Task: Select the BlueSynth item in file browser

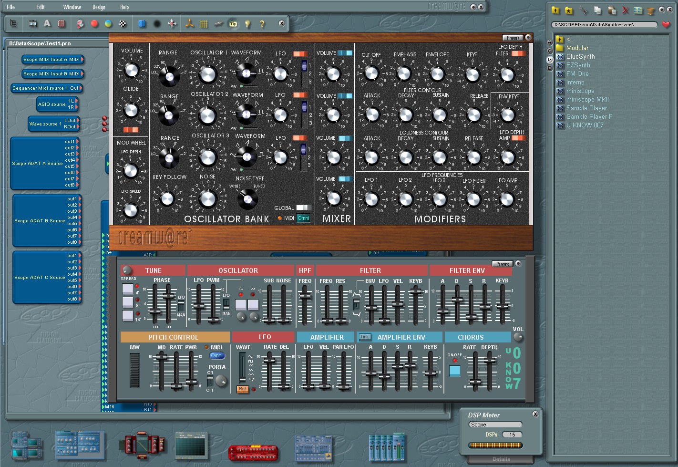Action: (x=580, y=56)
